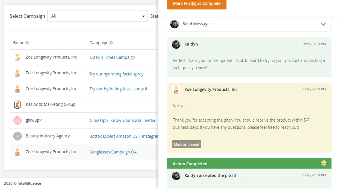Expand the Send Message panel chevron
The height and width of the screenshot is (189, 339).
323,24
